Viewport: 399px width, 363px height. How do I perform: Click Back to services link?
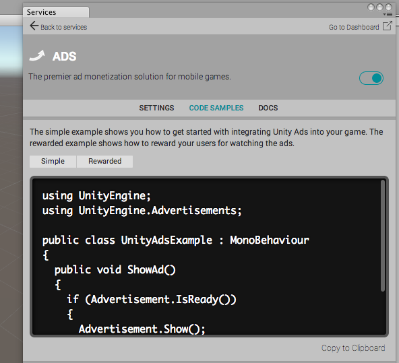click(x=63, y=27)
